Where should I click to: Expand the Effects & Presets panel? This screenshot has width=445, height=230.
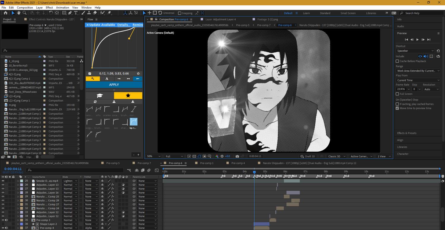point(407,133)
